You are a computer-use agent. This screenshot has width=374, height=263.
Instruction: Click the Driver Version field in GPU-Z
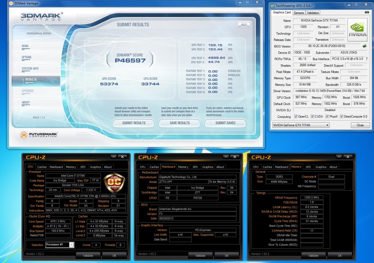point(330,91)
